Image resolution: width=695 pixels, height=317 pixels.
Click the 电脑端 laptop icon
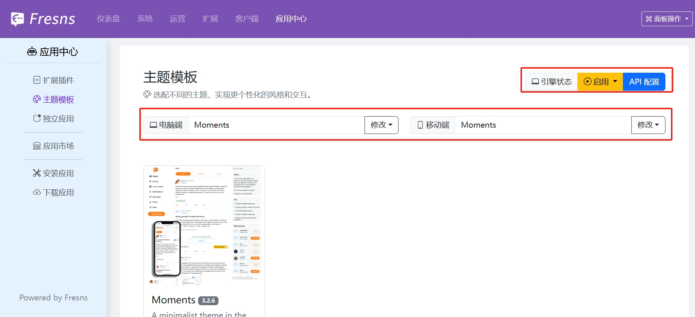tap(153, 125)
